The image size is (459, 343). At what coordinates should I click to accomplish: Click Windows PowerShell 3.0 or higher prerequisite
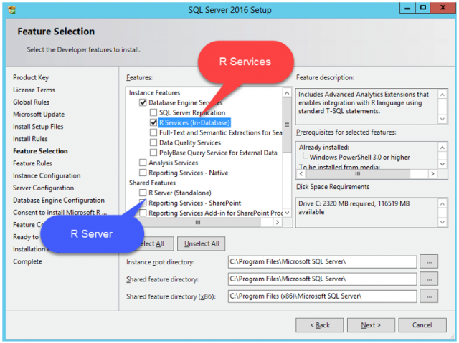(359, 158)
